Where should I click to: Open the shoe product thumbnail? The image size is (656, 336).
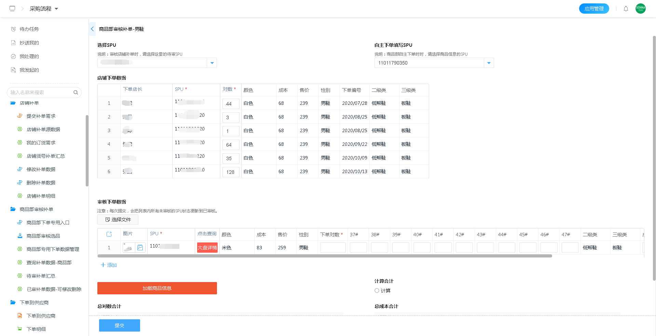click(x=128, y=248)
